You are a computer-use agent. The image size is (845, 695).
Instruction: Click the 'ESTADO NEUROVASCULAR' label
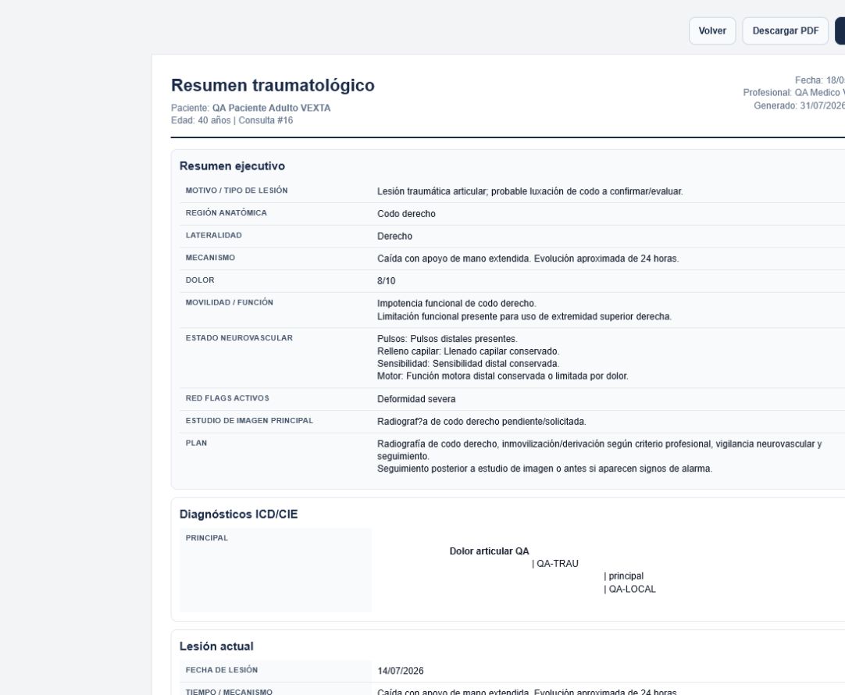[x=239, y=338]
